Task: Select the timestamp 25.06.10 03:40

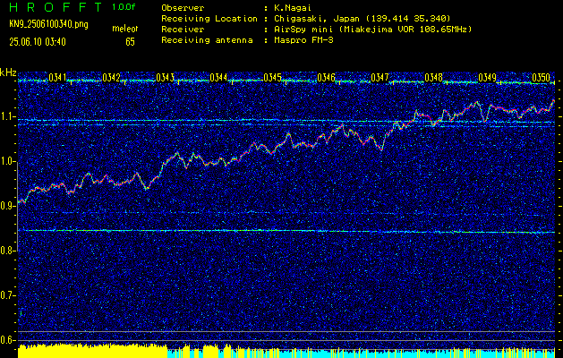Action: coord(38,42)
